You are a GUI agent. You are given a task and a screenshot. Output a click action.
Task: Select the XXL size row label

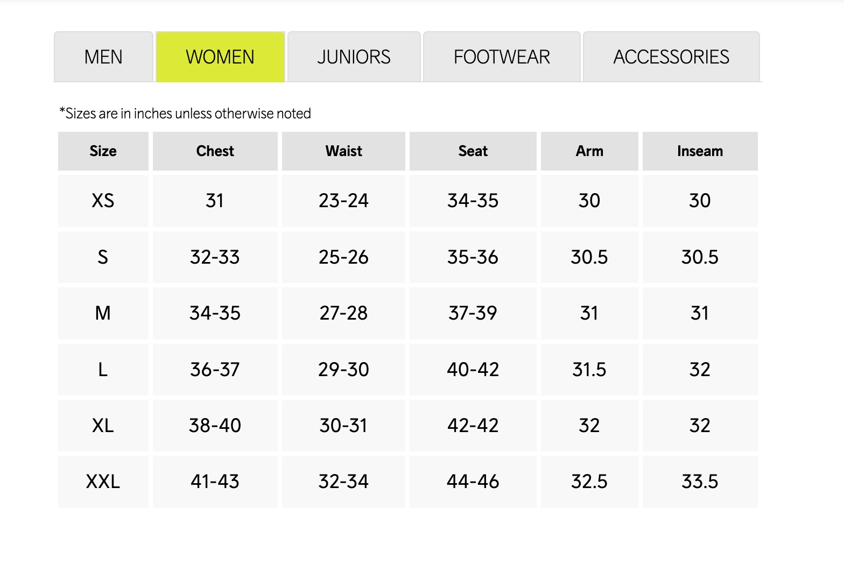tap(103, 482)
